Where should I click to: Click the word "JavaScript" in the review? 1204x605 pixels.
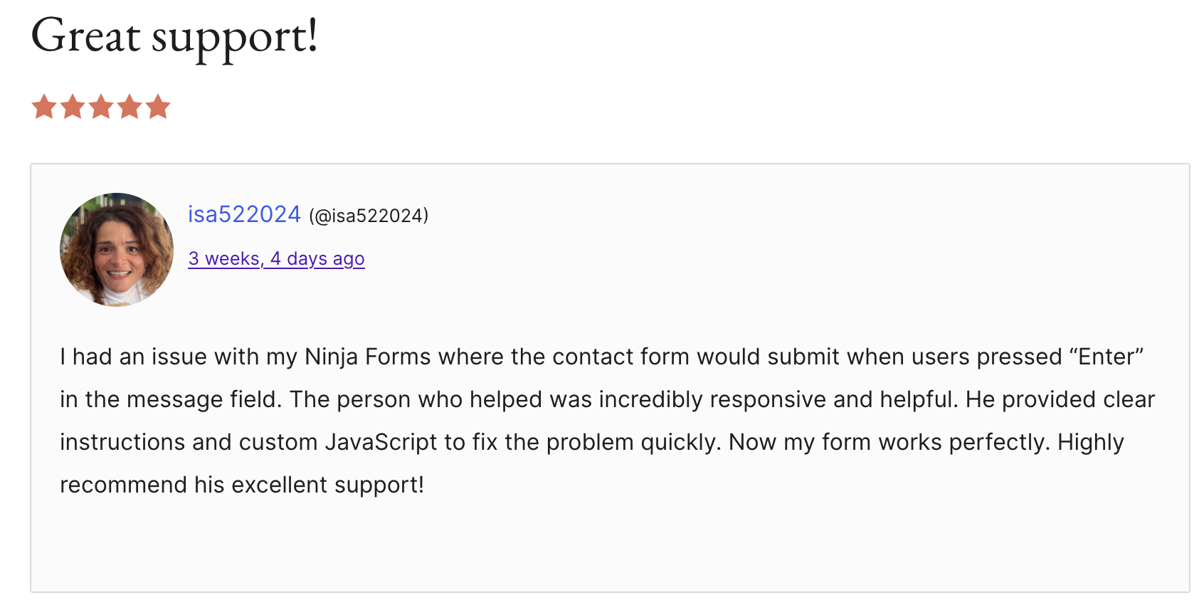pyautogui.click(x=381, y=442)
